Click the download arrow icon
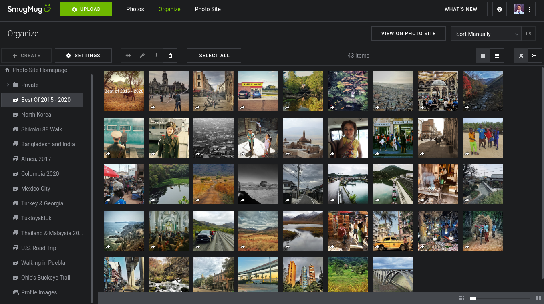This screenshot has width=544, height=304. tap(156, 56)
